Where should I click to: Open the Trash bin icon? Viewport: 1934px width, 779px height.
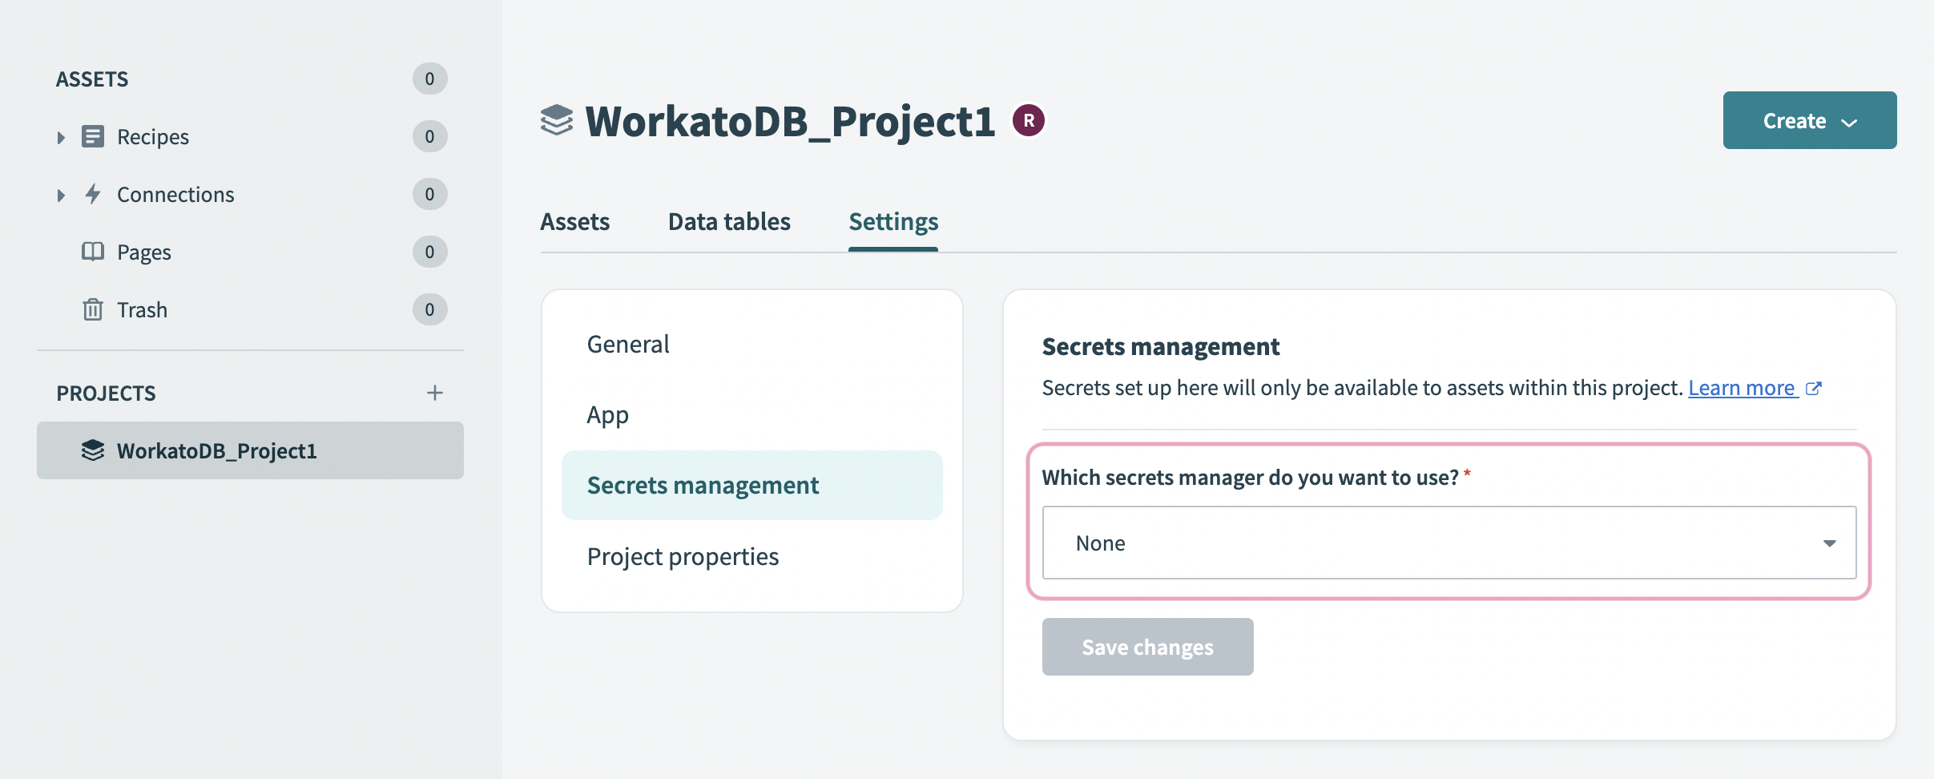pos(93,309)
